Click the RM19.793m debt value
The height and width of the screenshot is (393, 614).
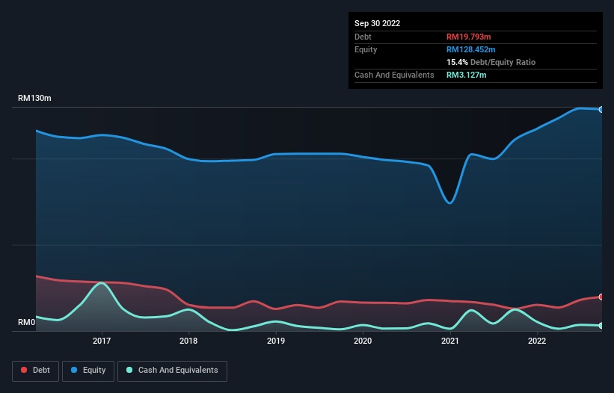click(468, 37)
